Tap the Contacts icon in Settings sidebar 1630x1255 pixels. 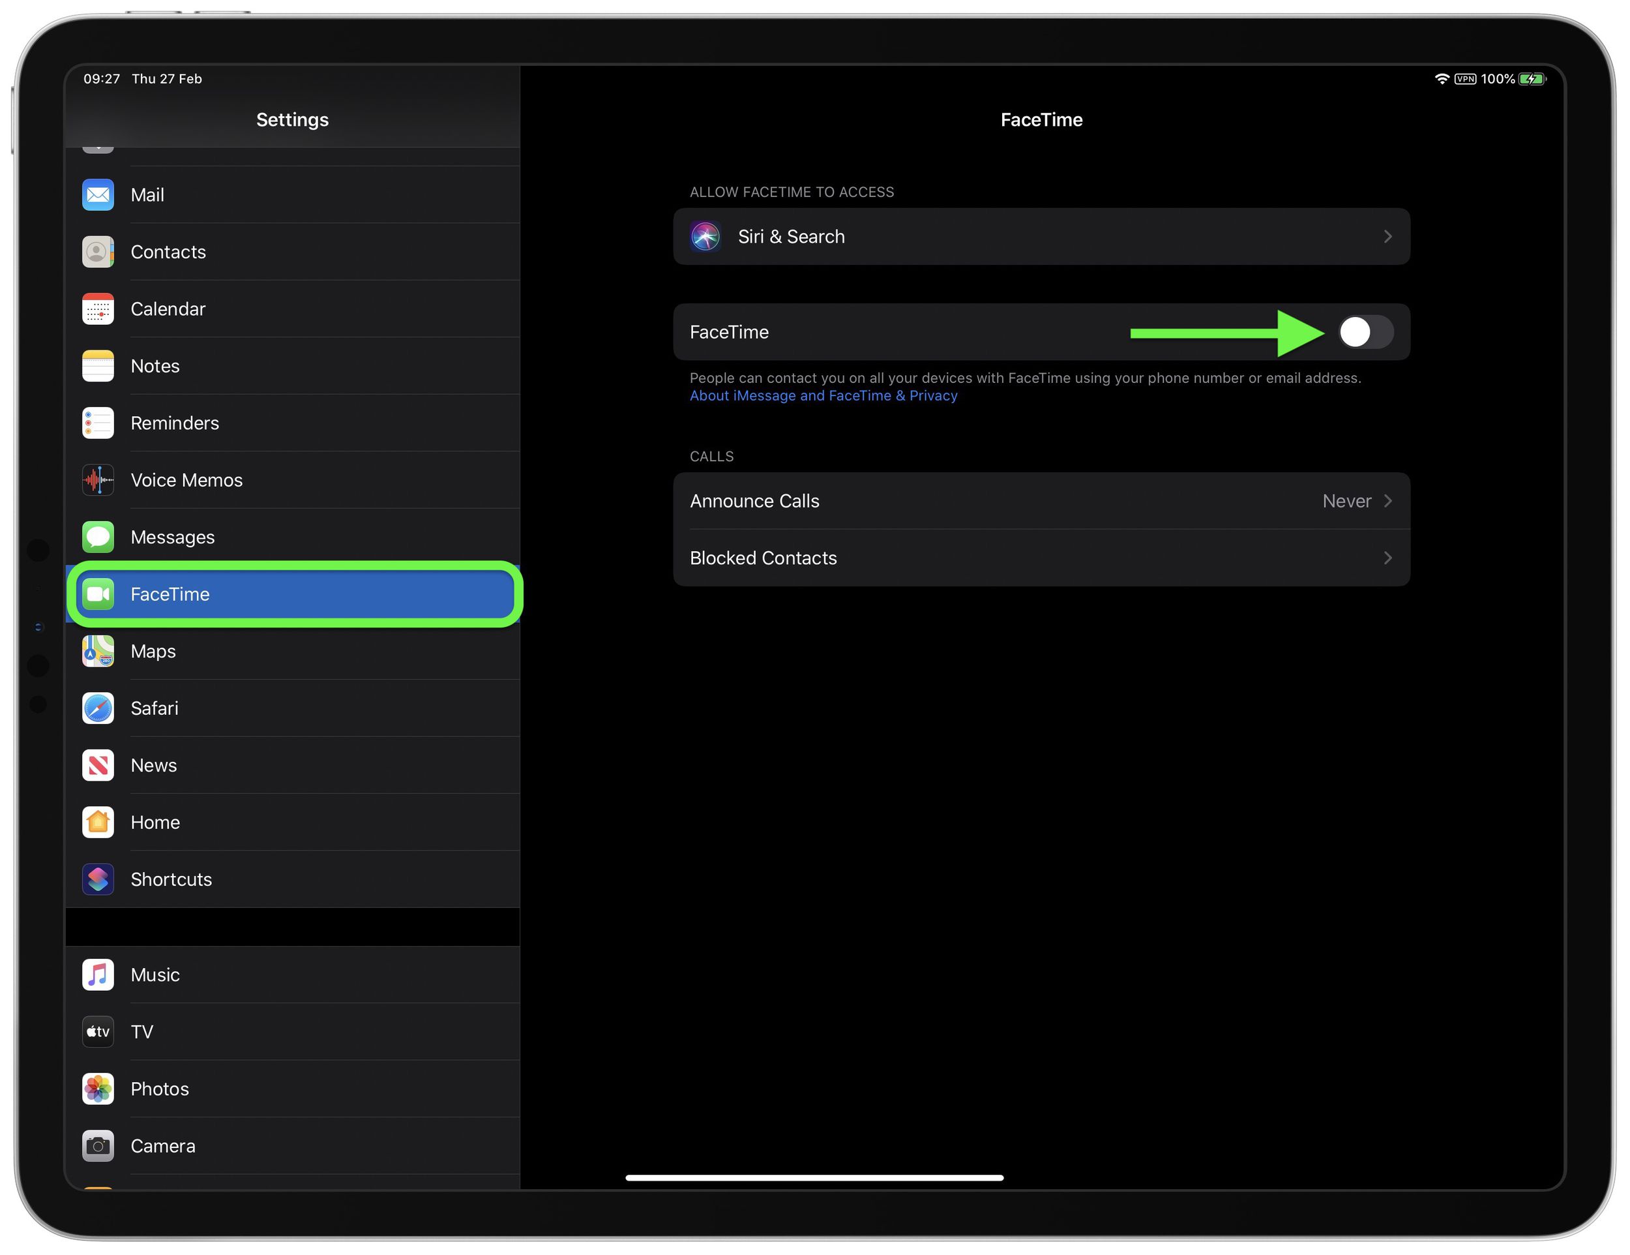click(98, 252)
